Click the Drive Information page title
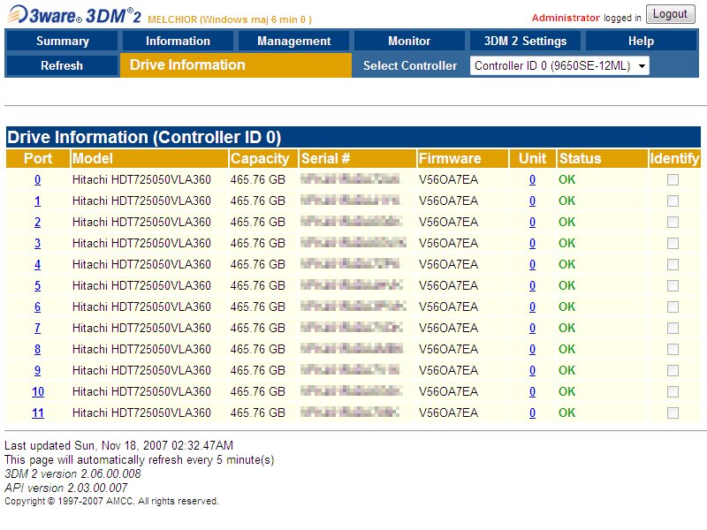Viewport: 707px width, 530px height. click(x=187, y=64)
